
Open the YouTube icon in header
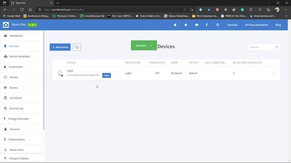point(196,25)
